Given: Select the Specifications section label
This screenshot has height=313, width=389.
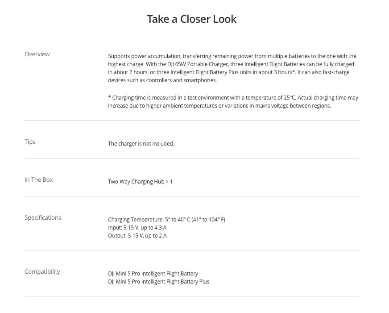Looking at the screenshot, I should click(43, 218).
